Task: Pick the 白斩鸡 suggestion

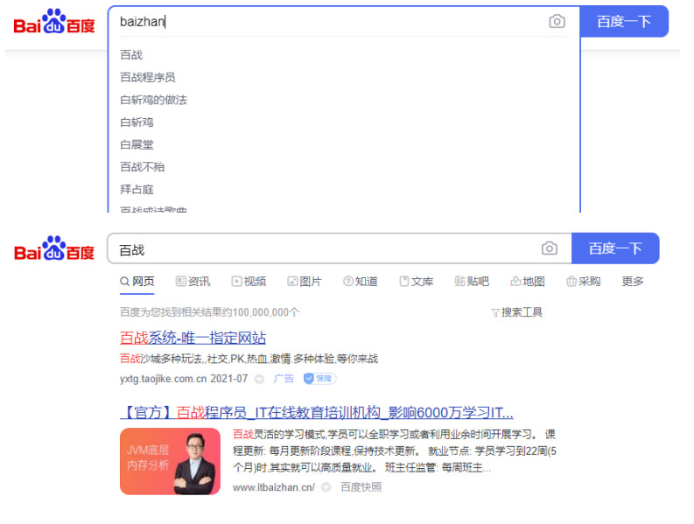Action: tap(137, 122)
